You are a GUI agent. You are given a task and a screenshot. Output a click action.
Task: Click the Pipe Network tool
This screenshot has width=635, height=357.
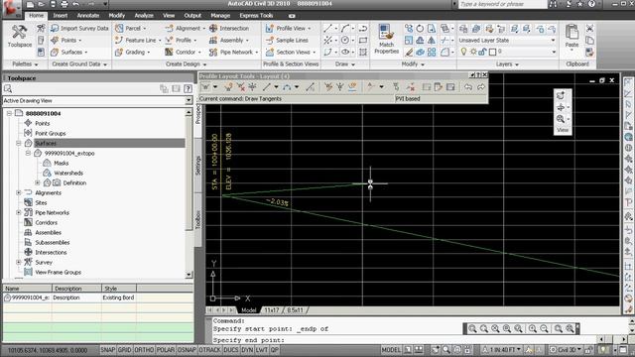point(234,53)
